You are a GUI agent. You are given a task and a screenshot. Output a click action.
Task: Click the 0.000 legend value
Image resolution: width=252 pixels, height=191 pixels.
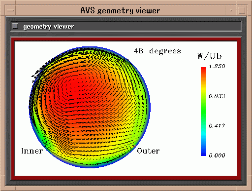tap(217, 155)
